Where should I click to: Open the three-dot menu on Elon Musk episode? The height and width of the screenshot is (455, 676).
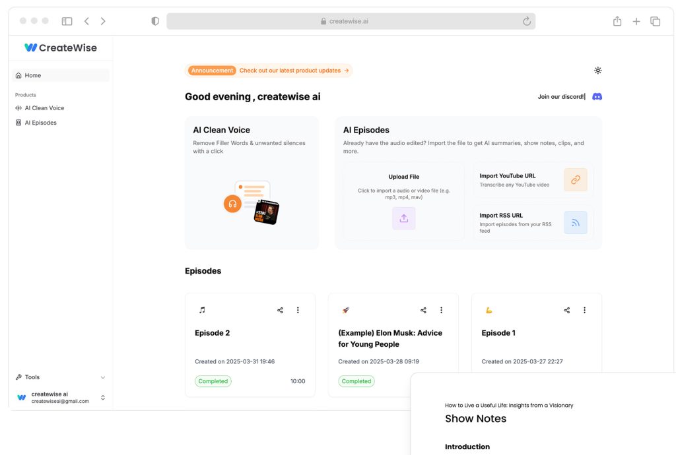441,310
